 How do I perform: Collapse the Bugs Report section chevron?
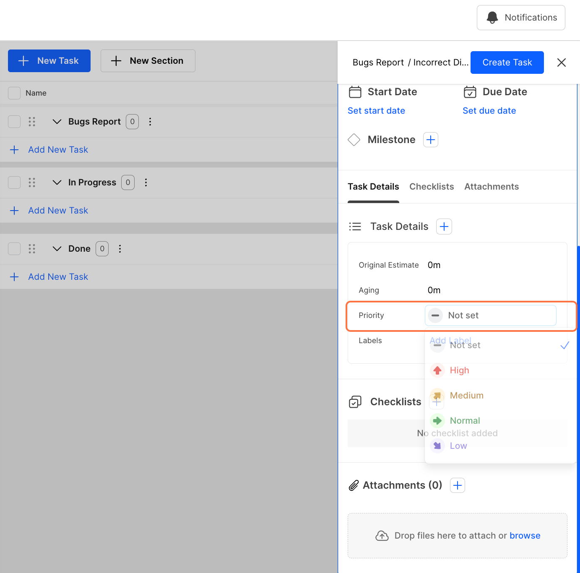57,122
